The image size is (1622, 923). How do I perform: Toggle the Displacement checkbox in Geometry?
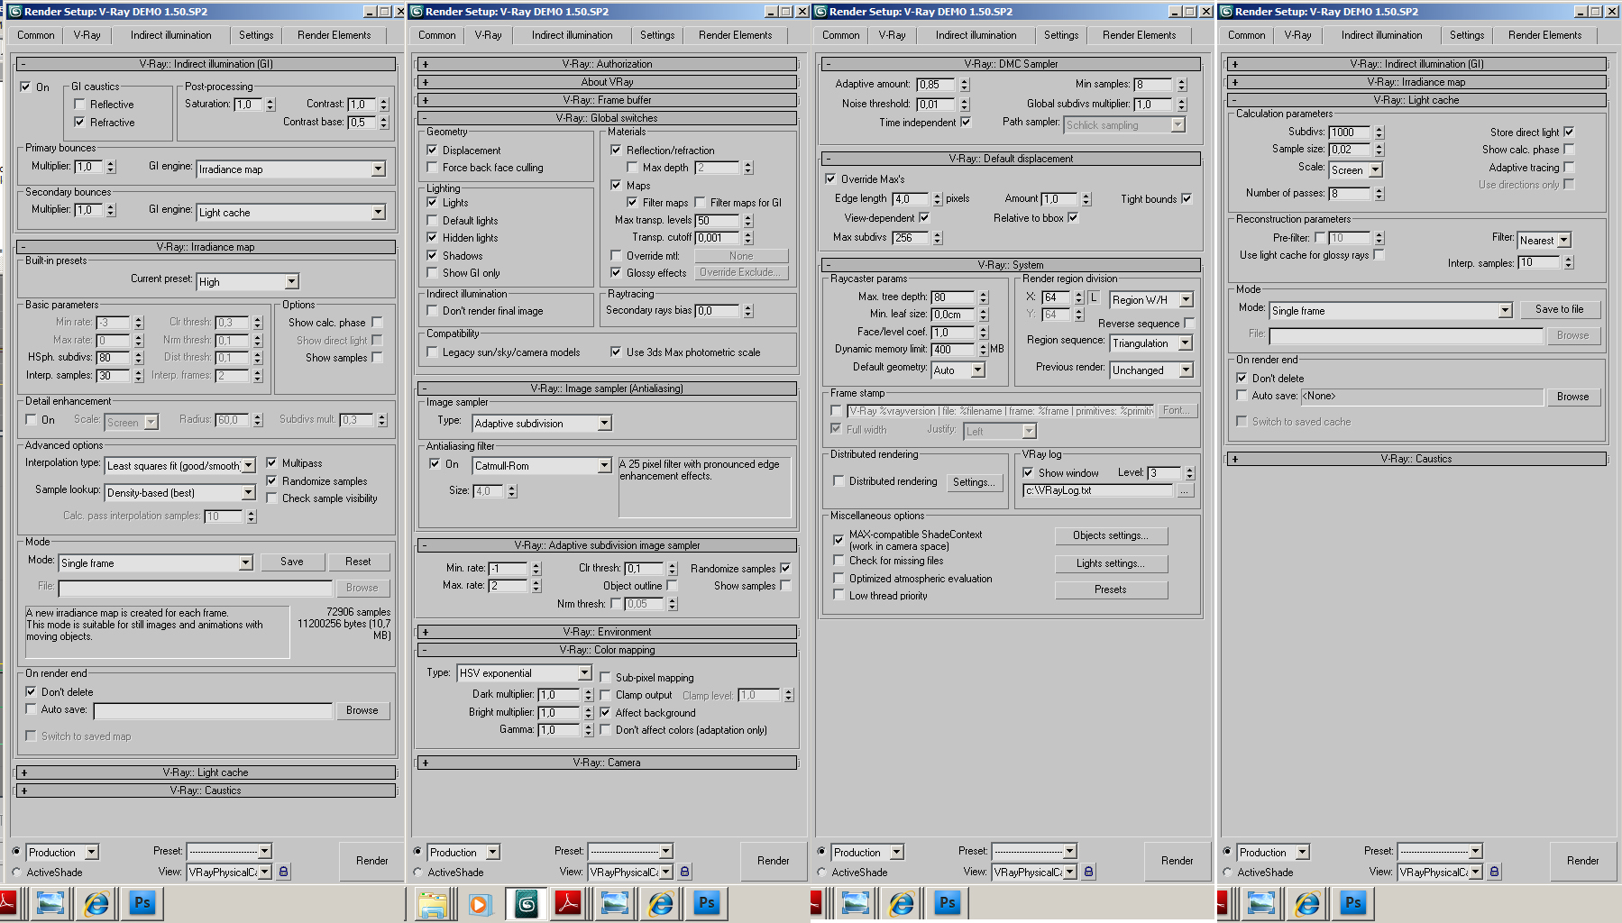point(432,151)
